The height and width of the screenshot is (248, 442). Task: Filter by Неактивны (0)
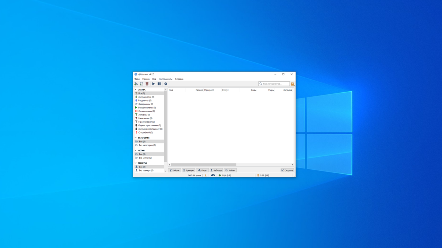[x=149, y=118]
